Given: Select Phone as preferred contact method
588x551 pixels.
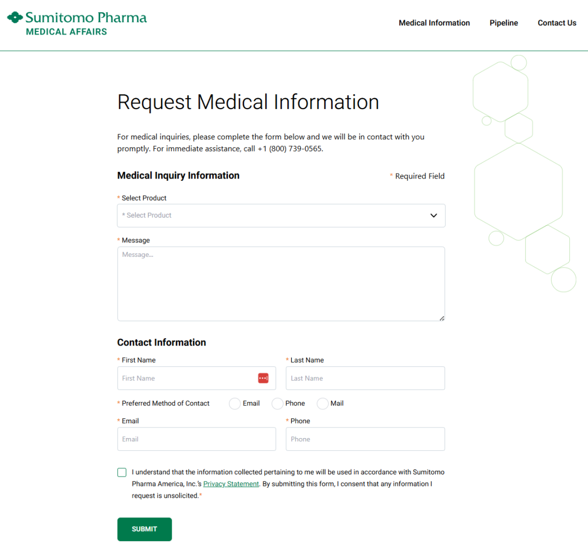Looking at the screenshot, I should tap(277, 404).
